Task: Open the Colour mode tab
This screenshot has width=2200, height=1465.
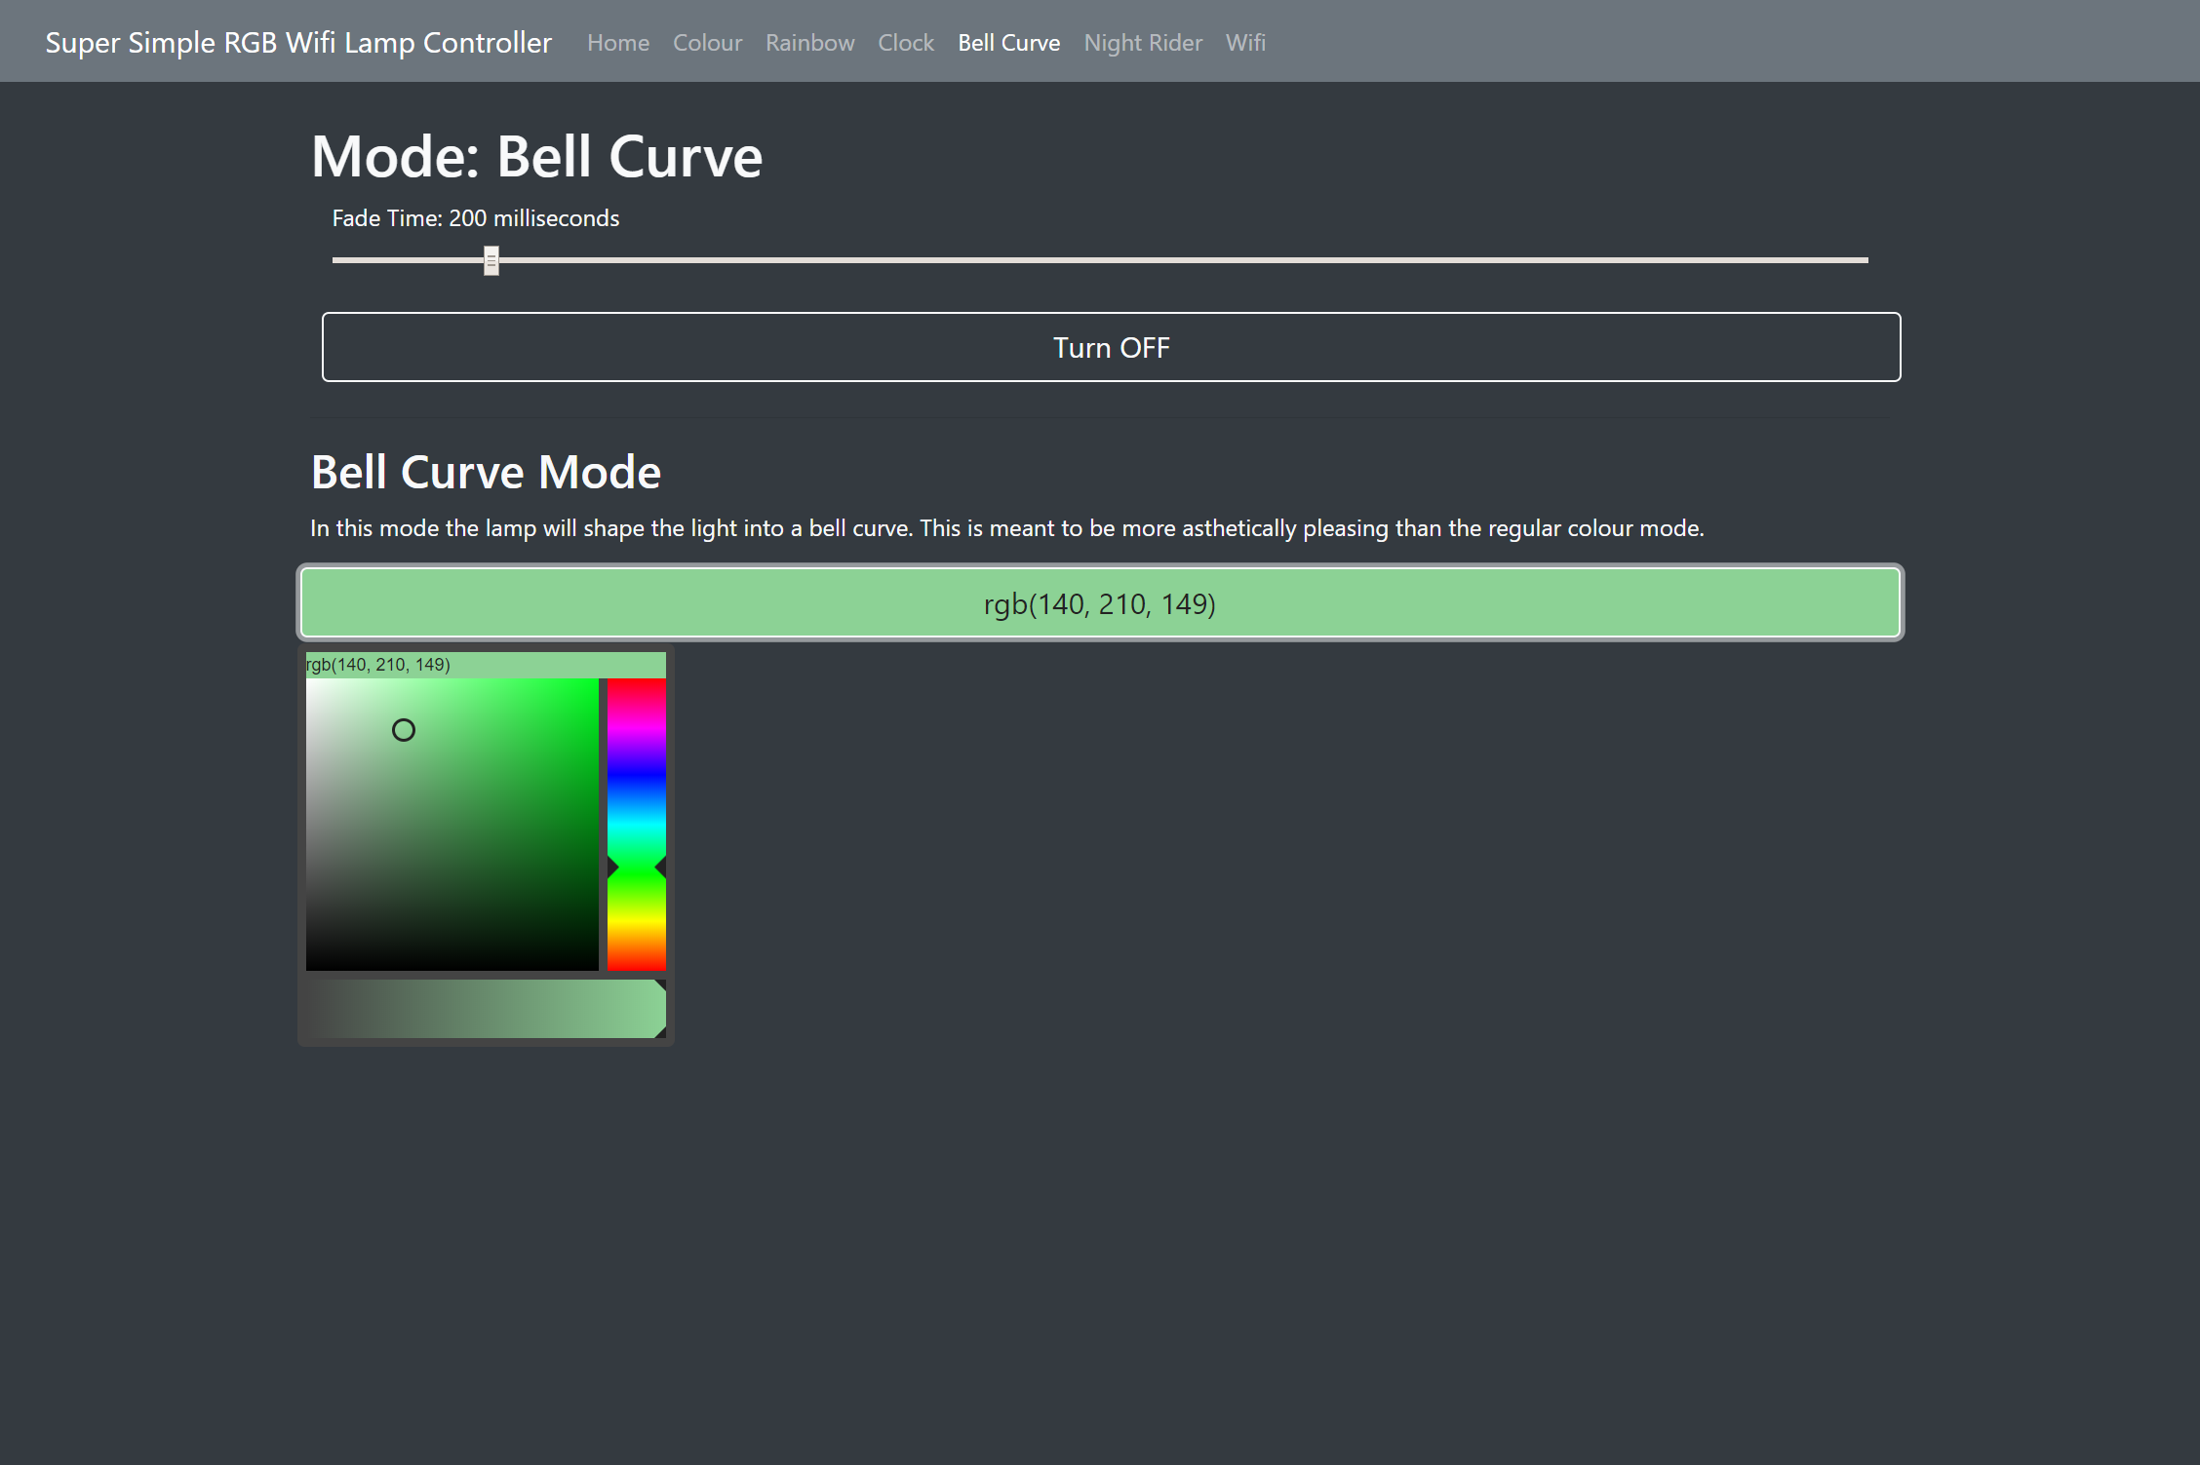Action: point(707,42)
